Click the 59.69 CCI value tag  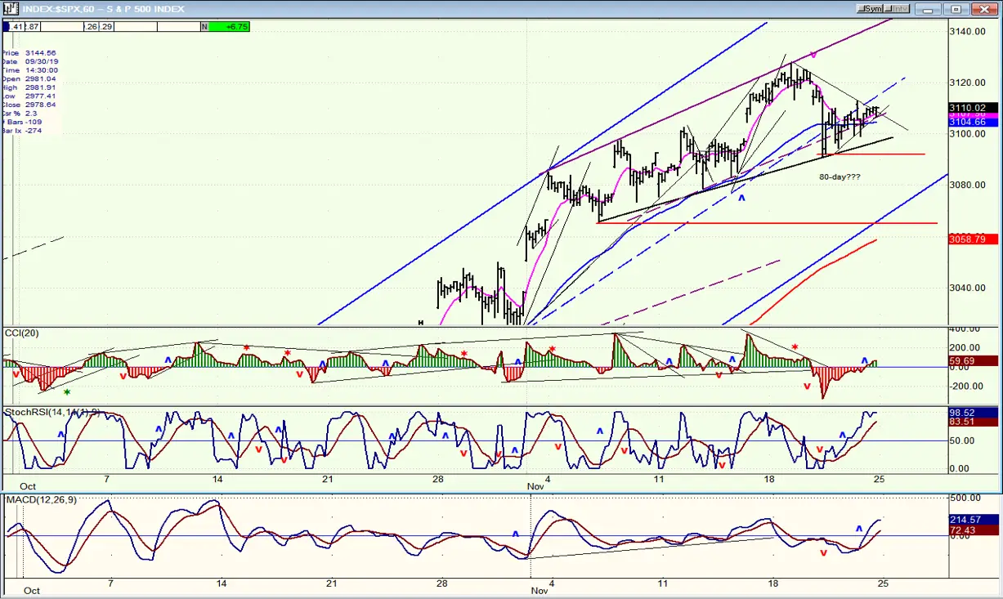pos(974,360)
